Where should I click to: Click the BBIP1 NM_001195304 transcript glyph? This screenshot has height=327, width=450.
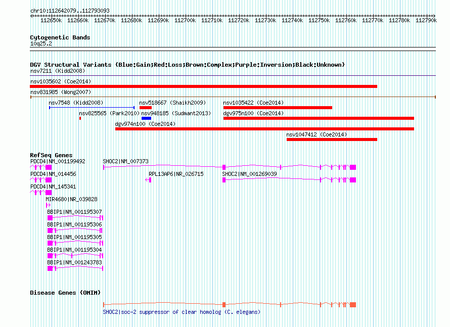tap(75, 256)
